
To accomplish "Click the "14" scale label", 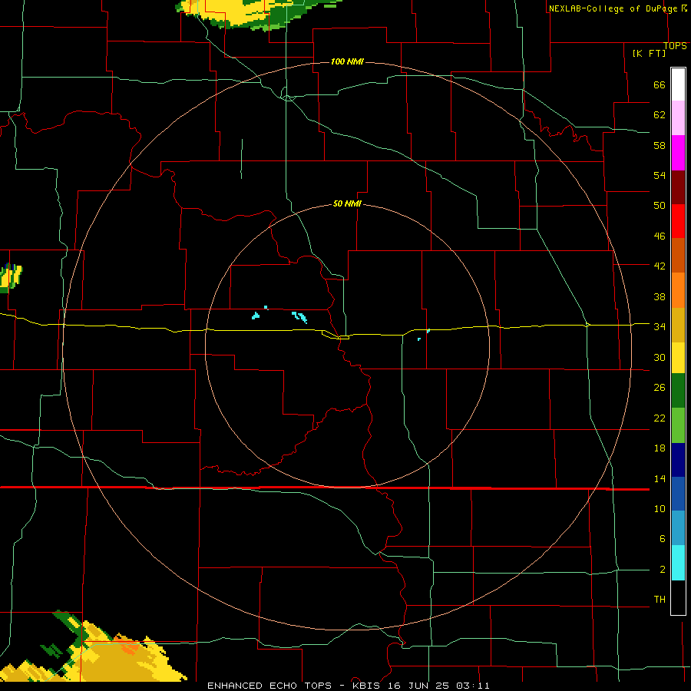I will (660, 478).
